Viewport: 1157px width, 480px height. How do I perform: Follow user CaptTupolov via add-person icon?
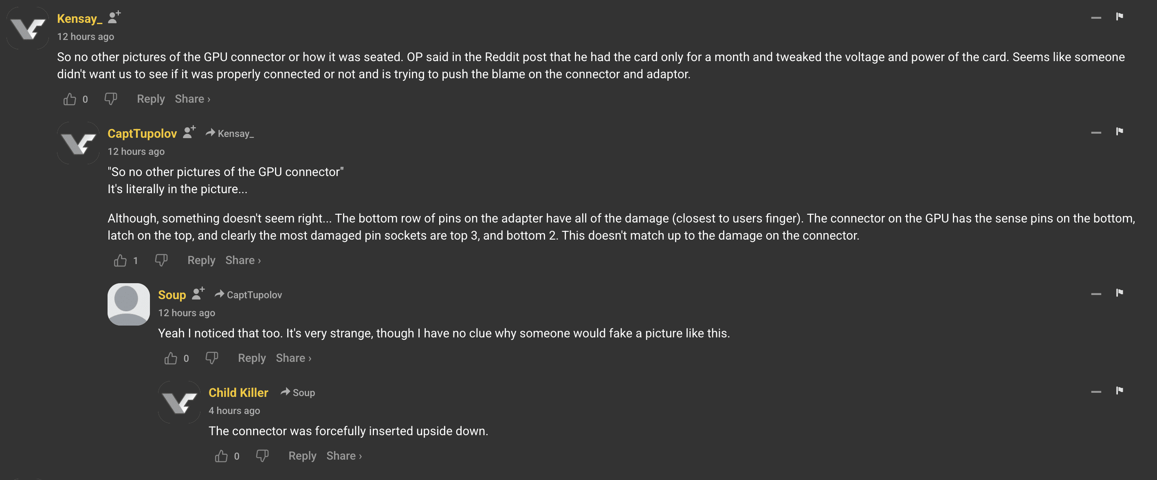[x=189, y=132]
